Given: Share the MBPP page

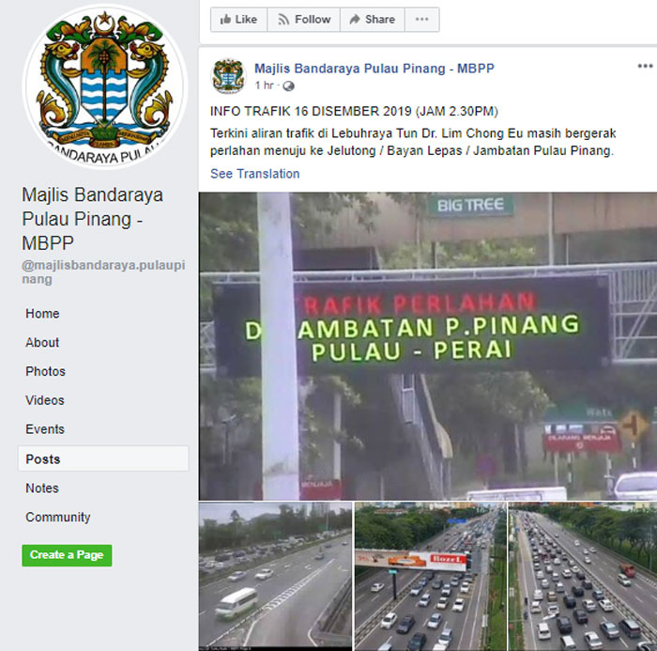Looking at the screenshot, I should click(x=372, y=20).
